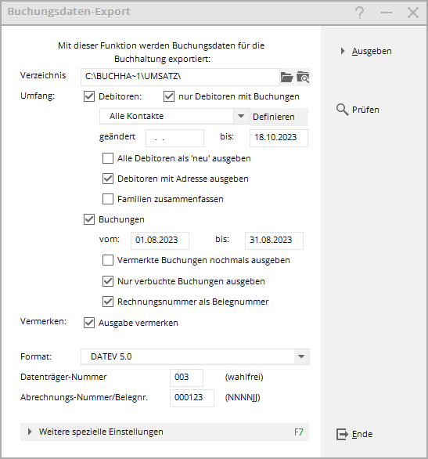Click the Ausgeben arrow icon
This screenshot has height=459, width=428.
(x=343, y=51)
